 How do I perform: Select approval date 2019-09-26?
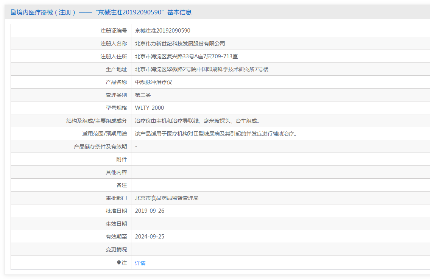(150, 211)
